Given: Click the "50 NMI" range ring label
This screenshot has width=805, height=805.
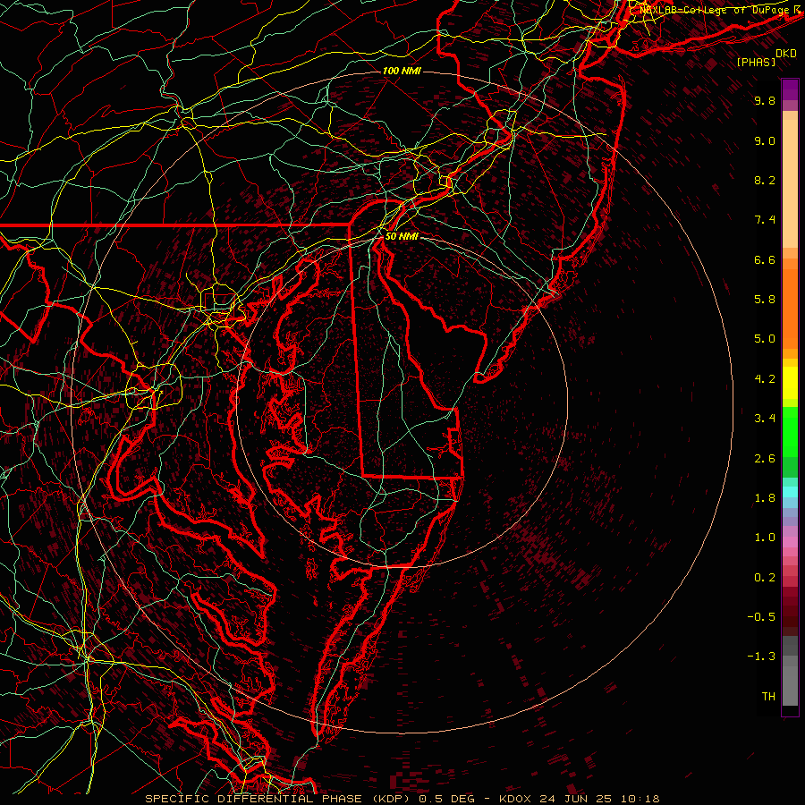Looking at the screenshot, I should pos(402,236).
